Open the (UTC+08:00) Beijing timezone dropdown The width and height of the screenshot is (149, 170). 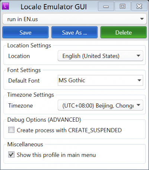[x=101, y=105]
